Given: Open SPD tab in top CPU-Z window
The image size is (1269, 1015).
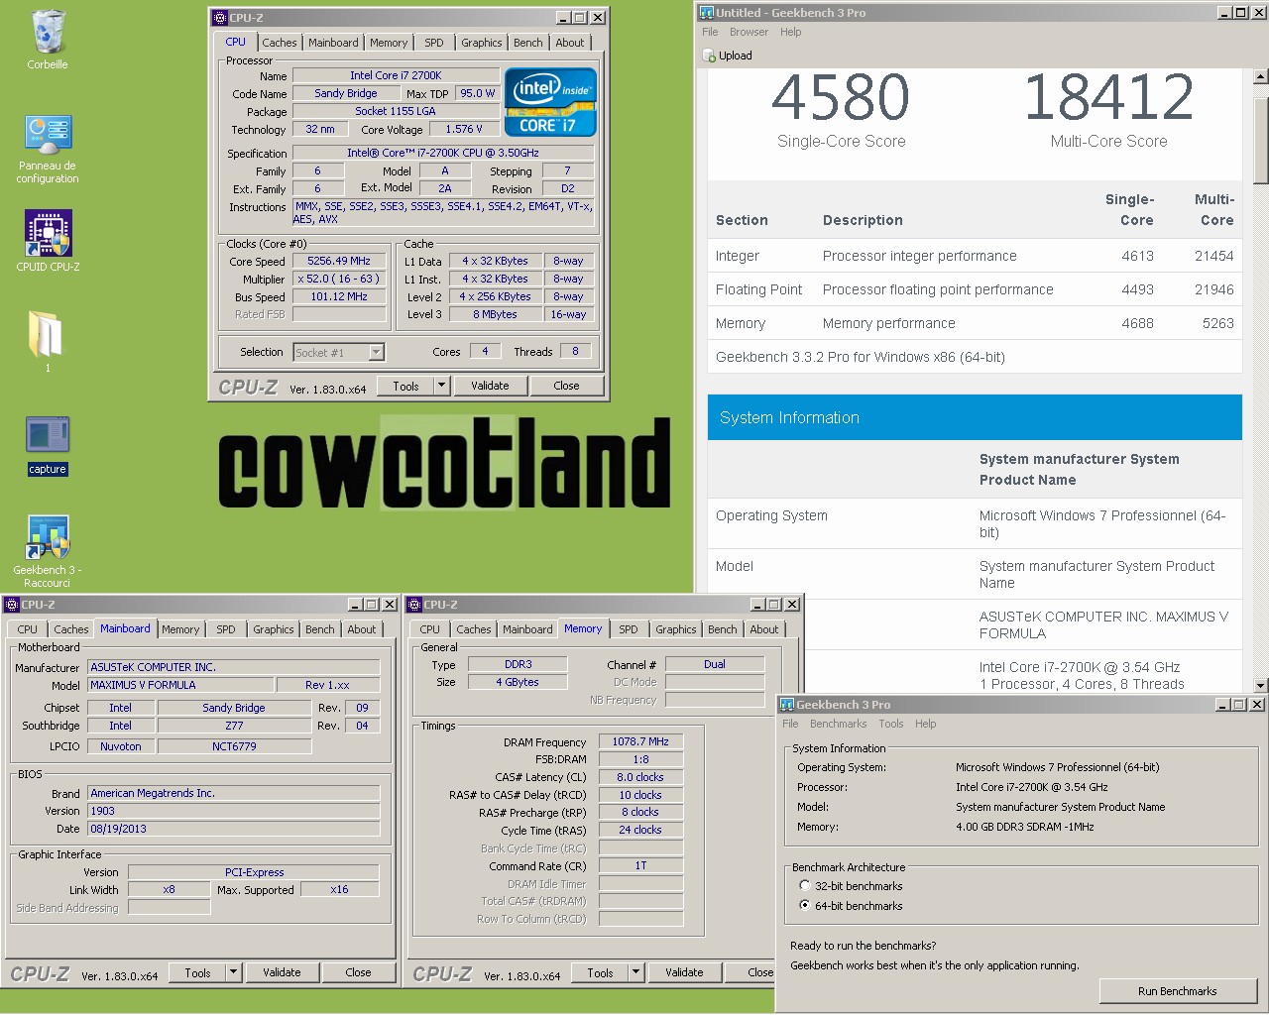Looking at the screenshot, I should pyautogui.click(x=434, y=43).
